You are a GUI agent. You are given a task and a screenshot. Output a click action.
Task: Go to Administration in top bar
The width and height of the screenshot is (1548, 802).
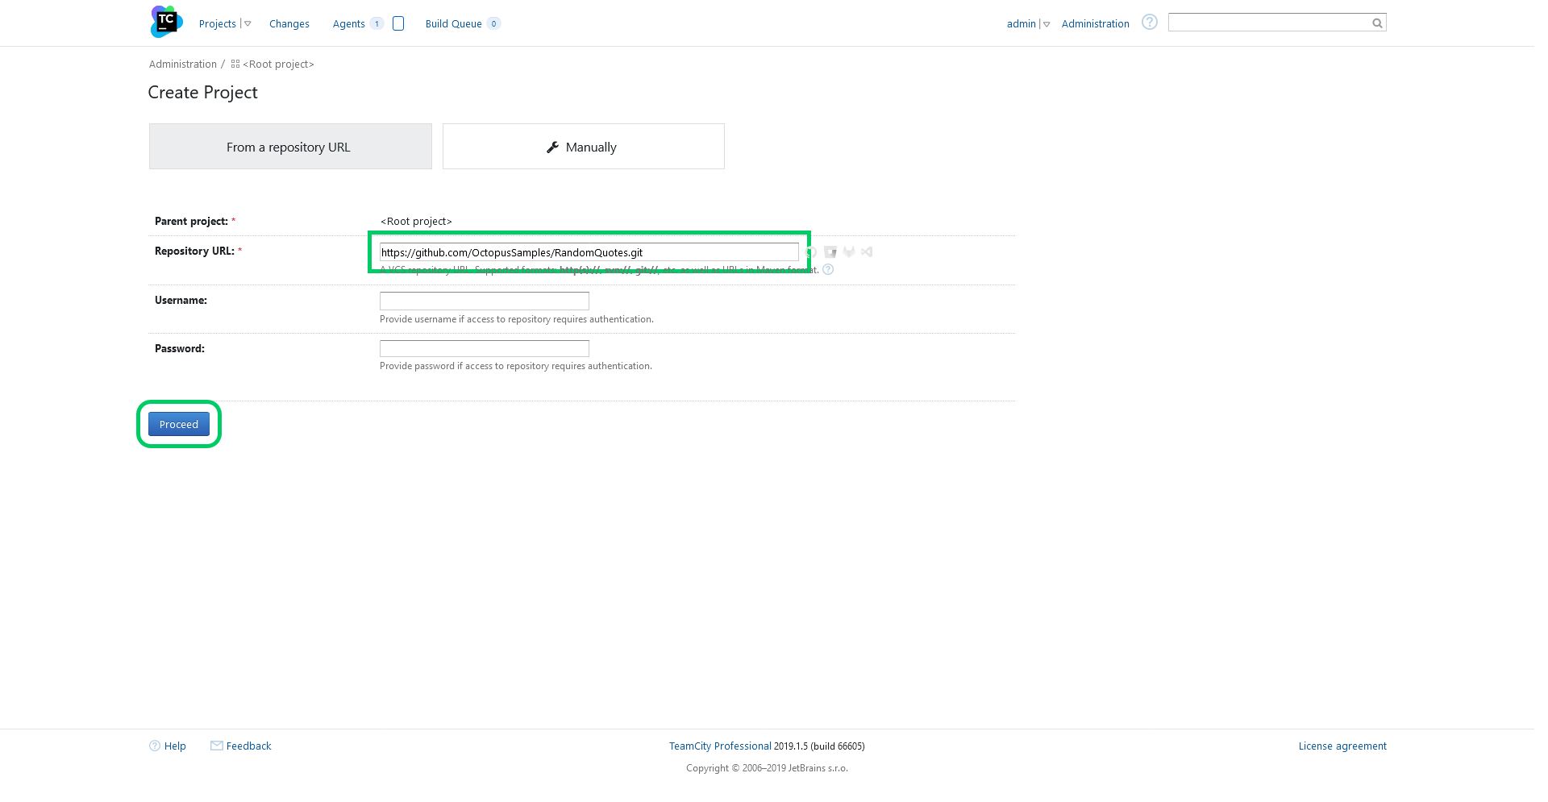[1095, 24]
